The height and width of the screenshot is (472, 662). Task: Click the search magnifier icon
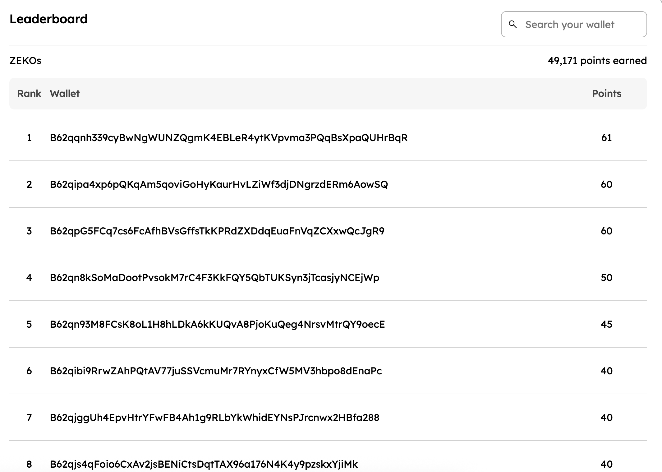pos(513,24)
